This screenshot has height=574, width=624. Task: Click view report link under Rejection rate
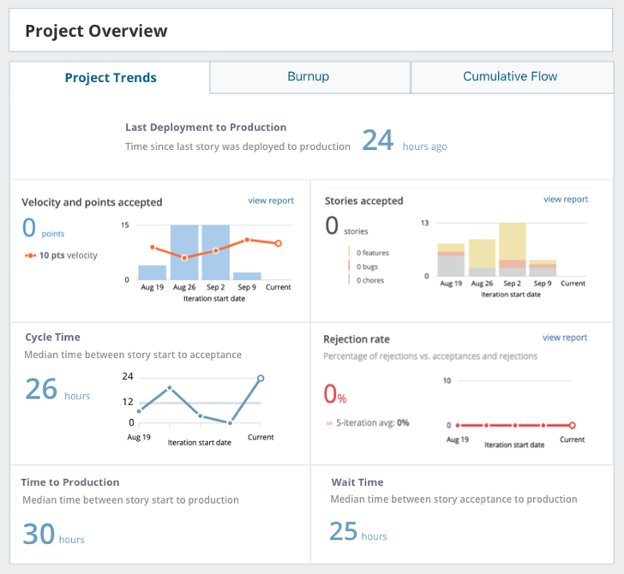[565, 338]
